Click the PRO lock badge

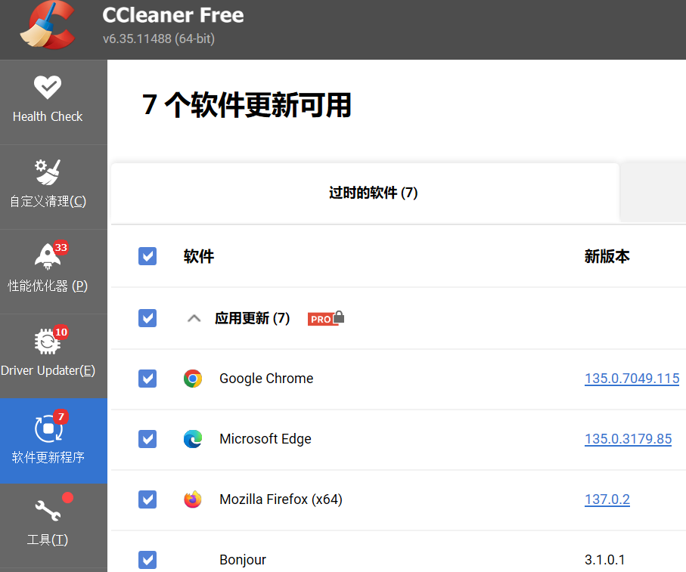[x=326, y=319]
